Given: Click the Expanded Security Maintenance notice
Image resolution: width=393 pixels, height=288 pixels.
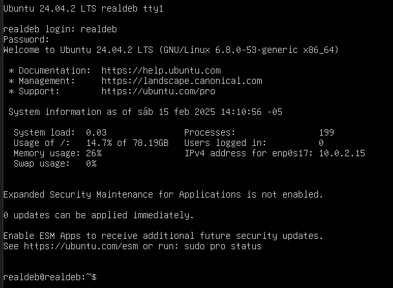Looking at the screenshot, I should tap(163, 194).
